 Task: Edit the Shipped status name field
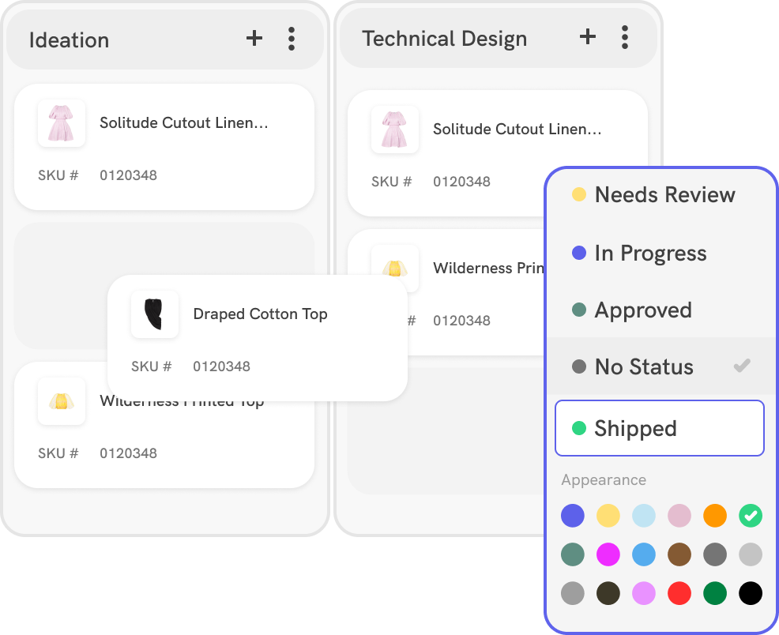tap(659, 428)
